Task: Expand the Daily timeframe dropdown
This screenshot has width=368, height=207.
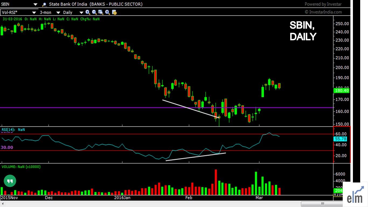Action: [81, 12]
